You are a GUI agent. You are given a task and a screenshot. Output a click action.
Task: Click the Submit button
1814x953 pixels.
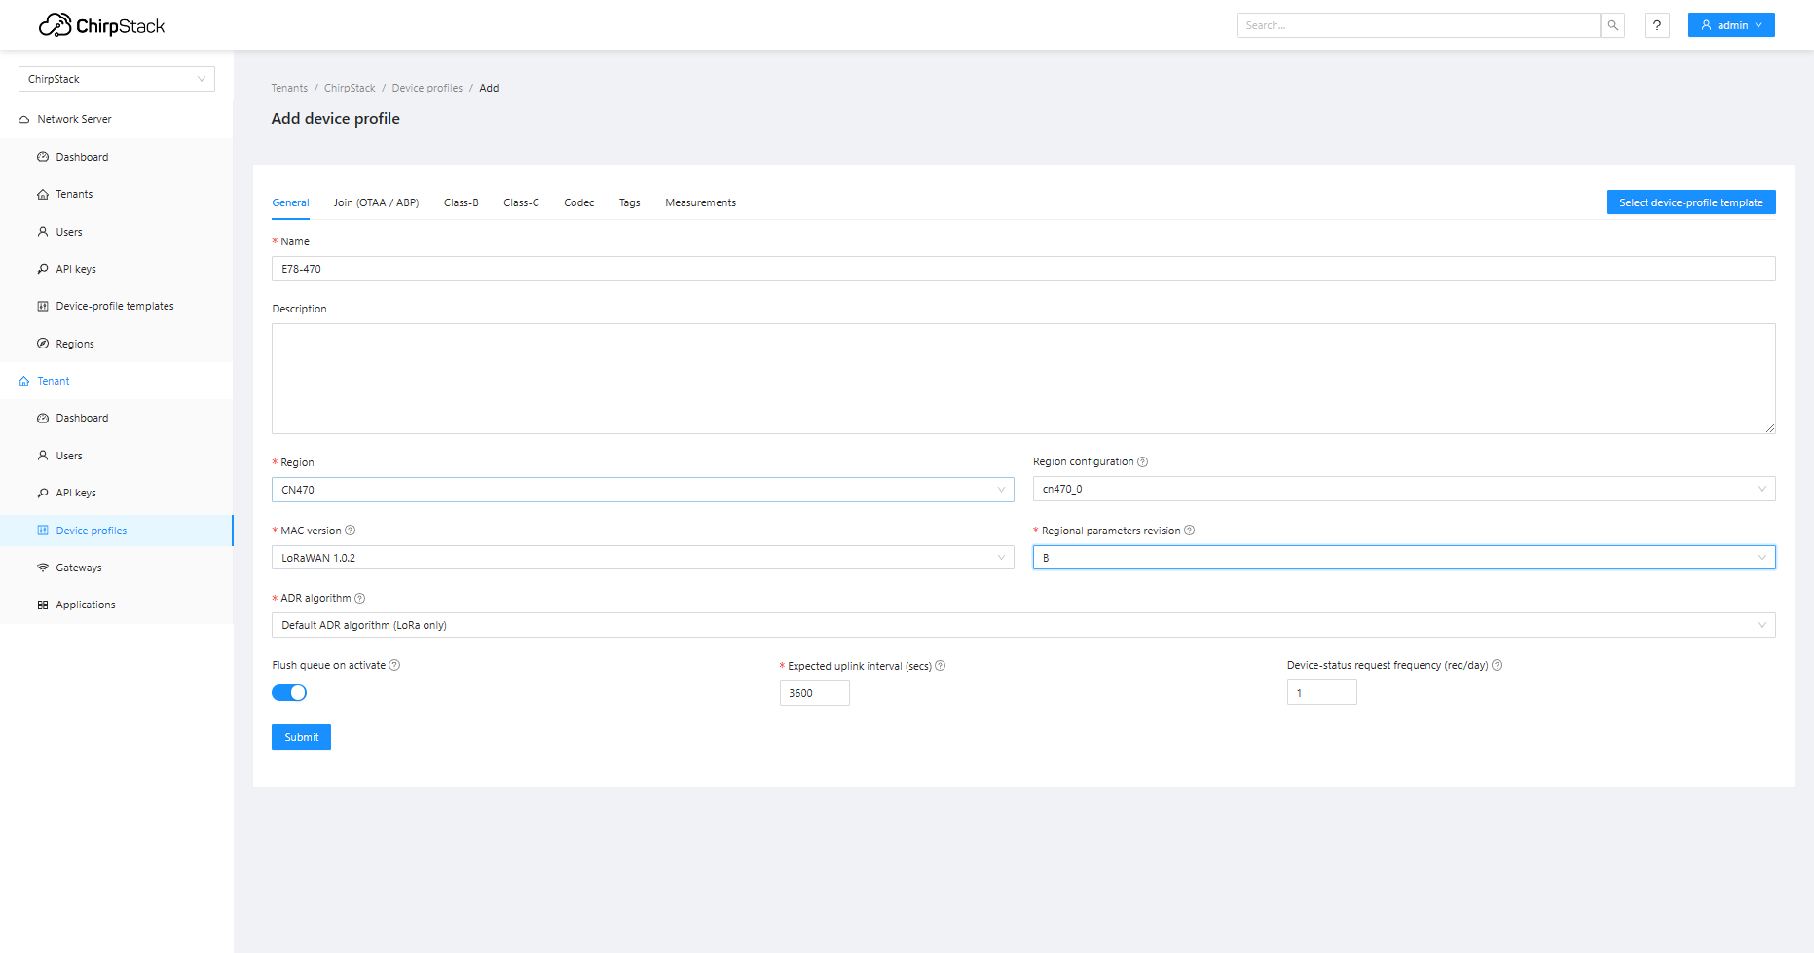pyautogui.click(x=301, y=737)
